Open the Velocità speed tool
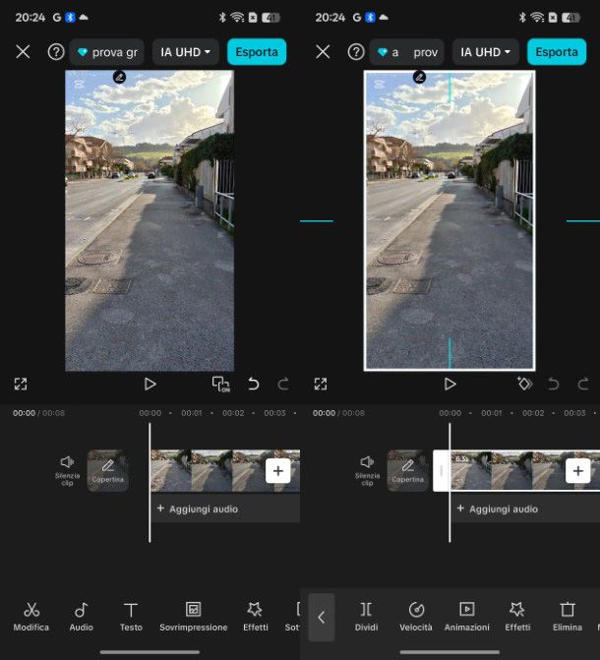The image size is (600, 660). tap(415, 617)
